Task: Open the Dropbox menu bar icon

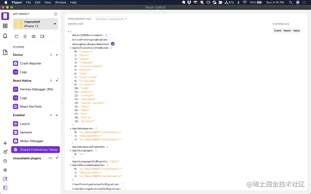Action: point(189,3)
